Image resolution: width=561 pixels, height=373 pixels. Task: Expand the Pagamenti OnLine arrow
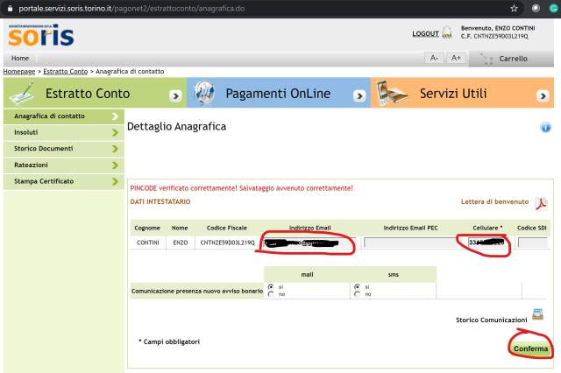click(360, 95)
